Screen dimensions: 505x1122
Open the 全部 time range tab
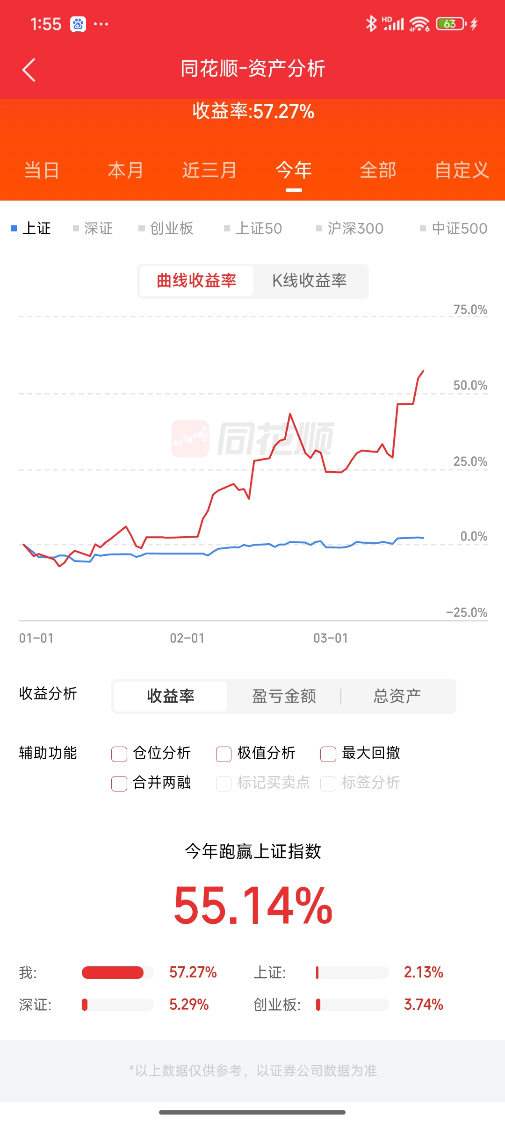(x=378, y=170)
